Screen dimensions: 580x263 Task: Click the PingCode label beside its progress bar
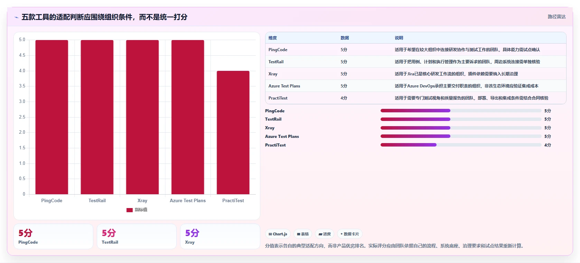[x=275, y=111]
